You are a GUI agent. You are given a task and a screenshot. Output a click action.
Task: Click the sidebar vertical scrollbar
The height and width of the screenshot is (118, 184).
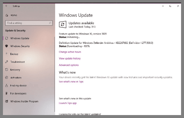[x=54, y=74]
